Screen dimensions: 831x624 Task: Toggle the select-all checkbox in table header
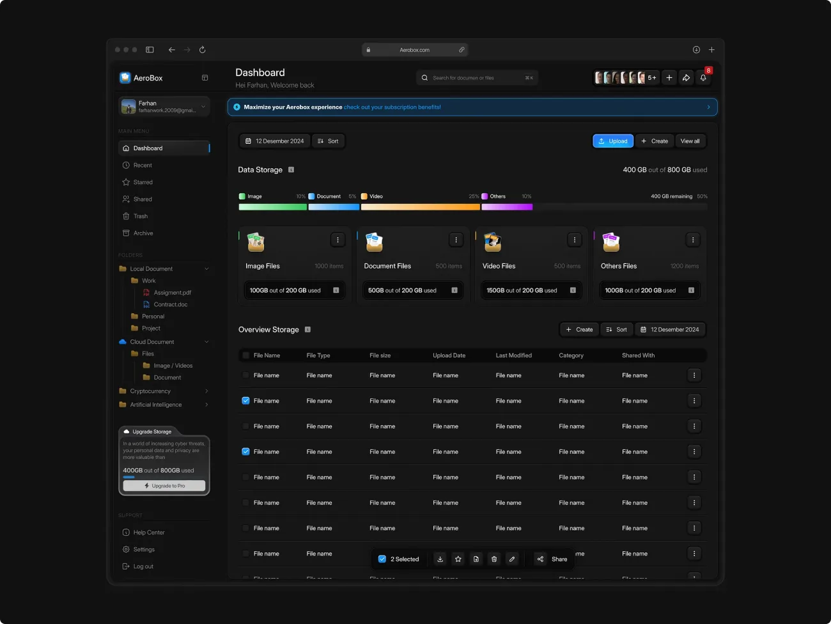pyautogui.click(x=245, y=355)
